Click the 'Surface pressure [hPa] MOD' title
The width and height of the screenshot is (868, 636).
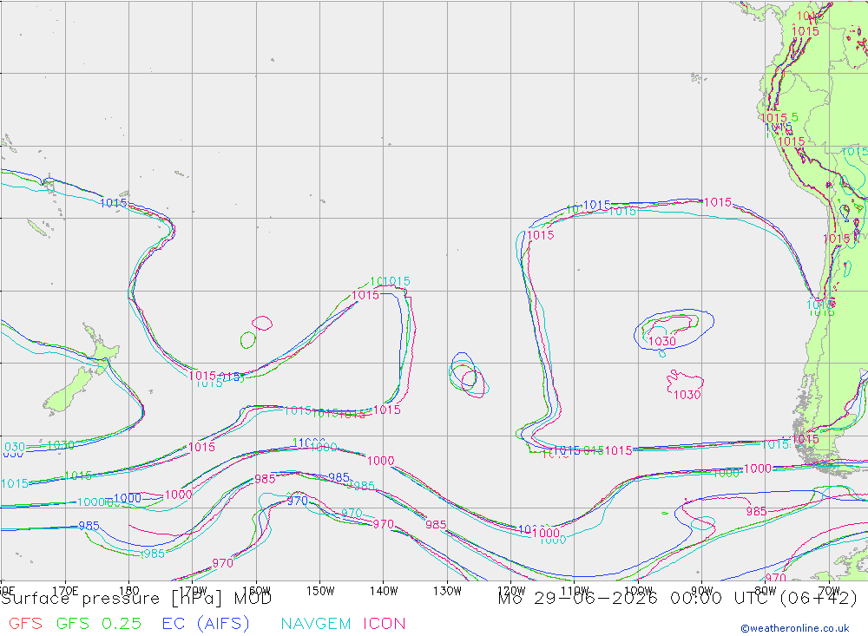click(136, 599)
